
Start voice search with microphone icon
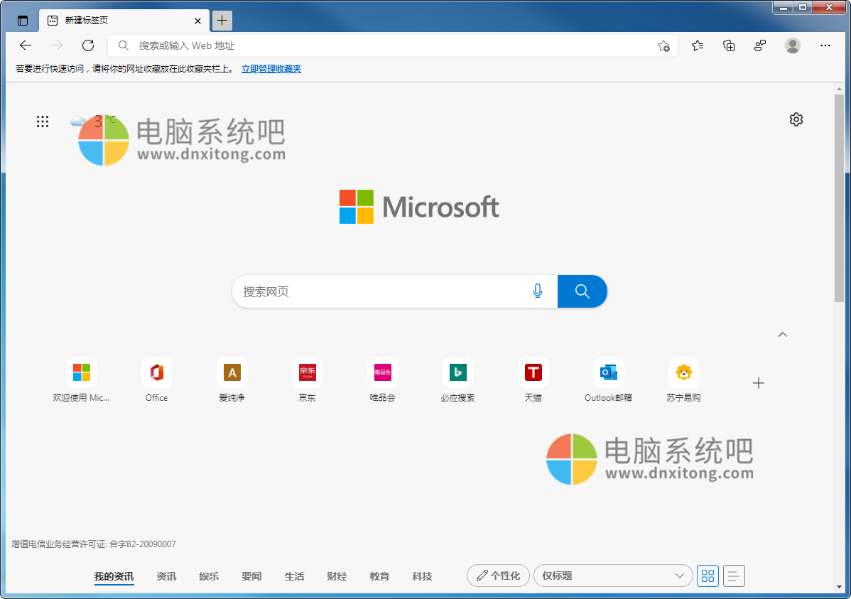[538, 291]
